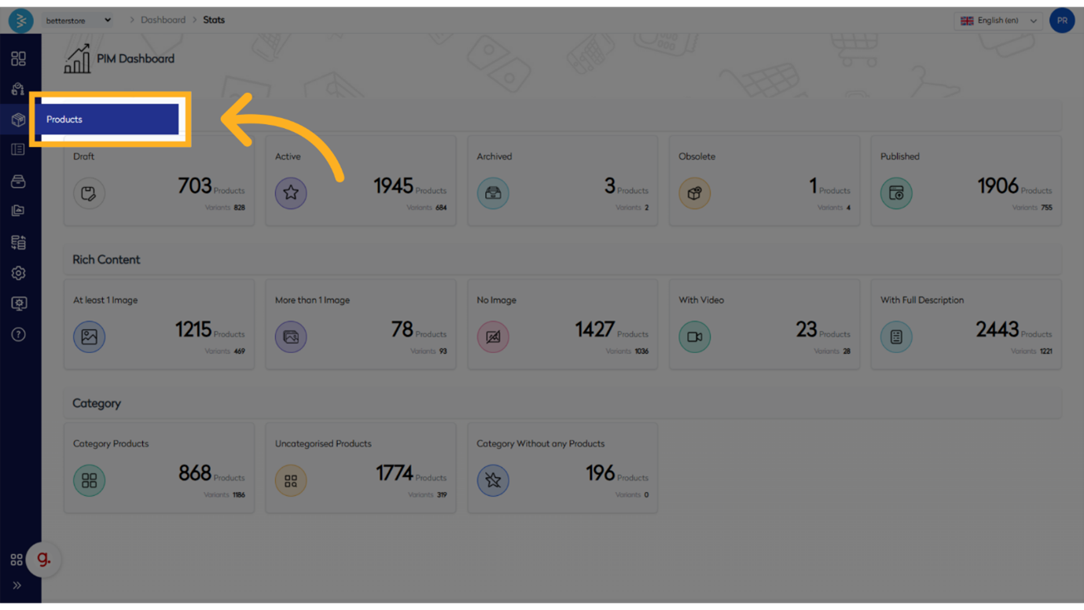1084x610 pixels.
Task: Open the Published products card
Action: tap(965, 181)
